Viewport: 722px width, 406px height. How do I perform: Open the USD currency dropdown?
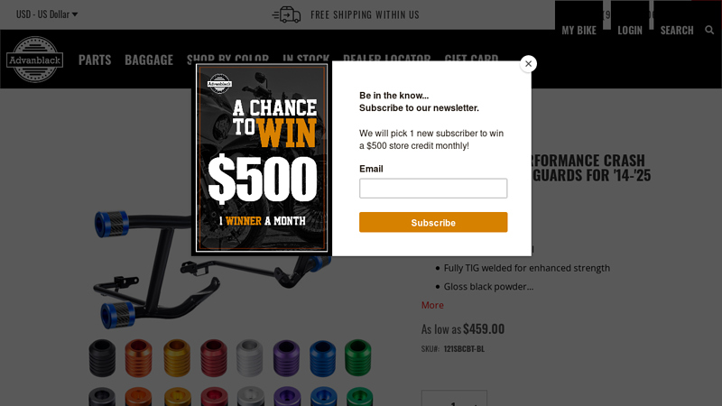(47, 14)
